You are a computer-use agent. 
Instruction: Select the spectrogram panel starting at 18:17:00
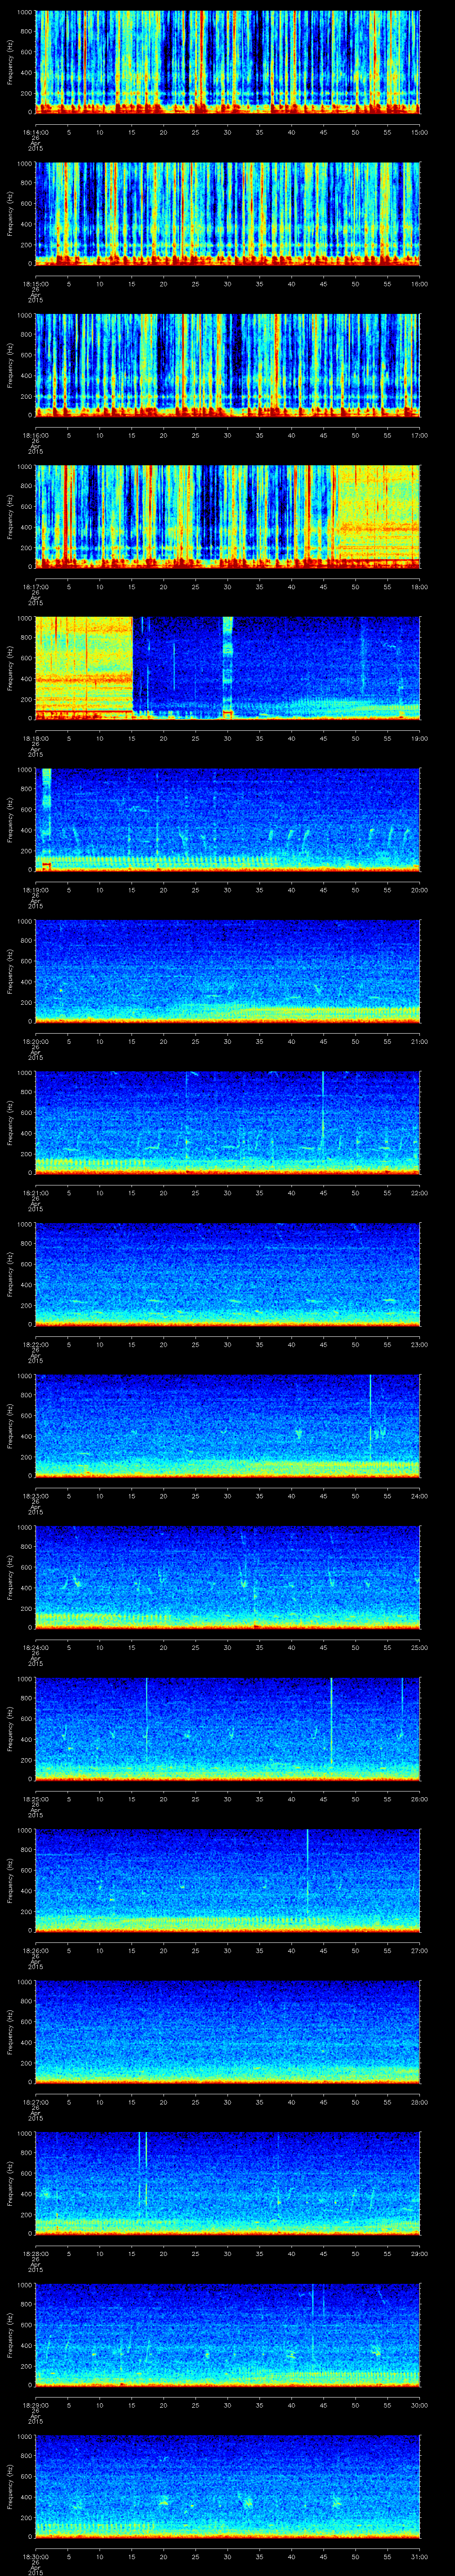(228, 517)
